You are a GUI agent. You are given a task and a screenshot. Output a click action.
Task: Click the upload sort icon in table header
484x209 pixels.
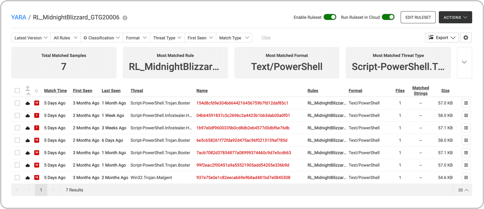tap(28, 88)
